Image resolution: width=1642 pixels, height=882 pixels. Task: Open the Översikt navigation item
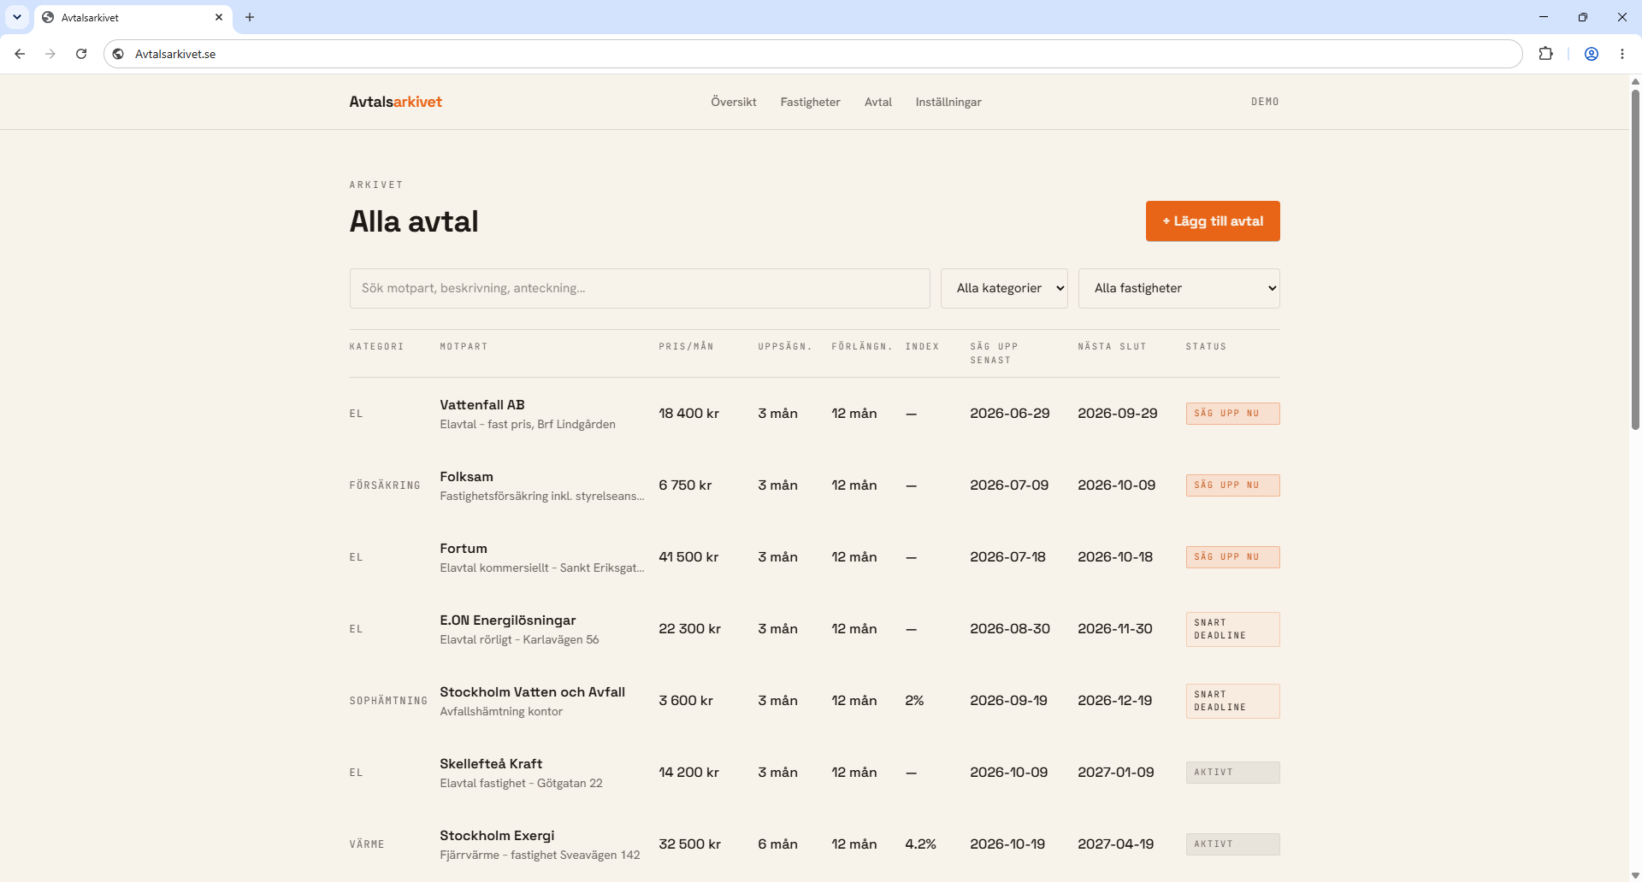point(734,102)
